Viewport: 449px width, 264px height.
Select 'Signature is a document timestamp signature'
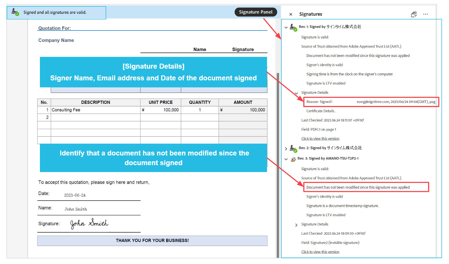[x=342, y=206]
